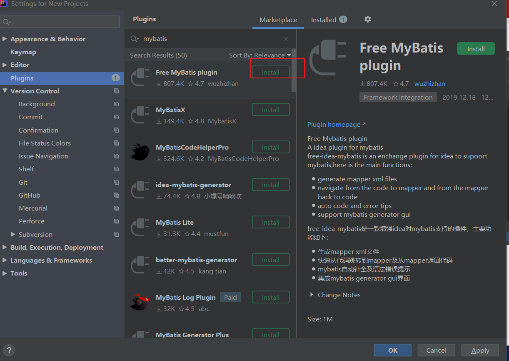Expand the Editor settings node
Viewport: 509px width, 361px height.
pos(5,65)
